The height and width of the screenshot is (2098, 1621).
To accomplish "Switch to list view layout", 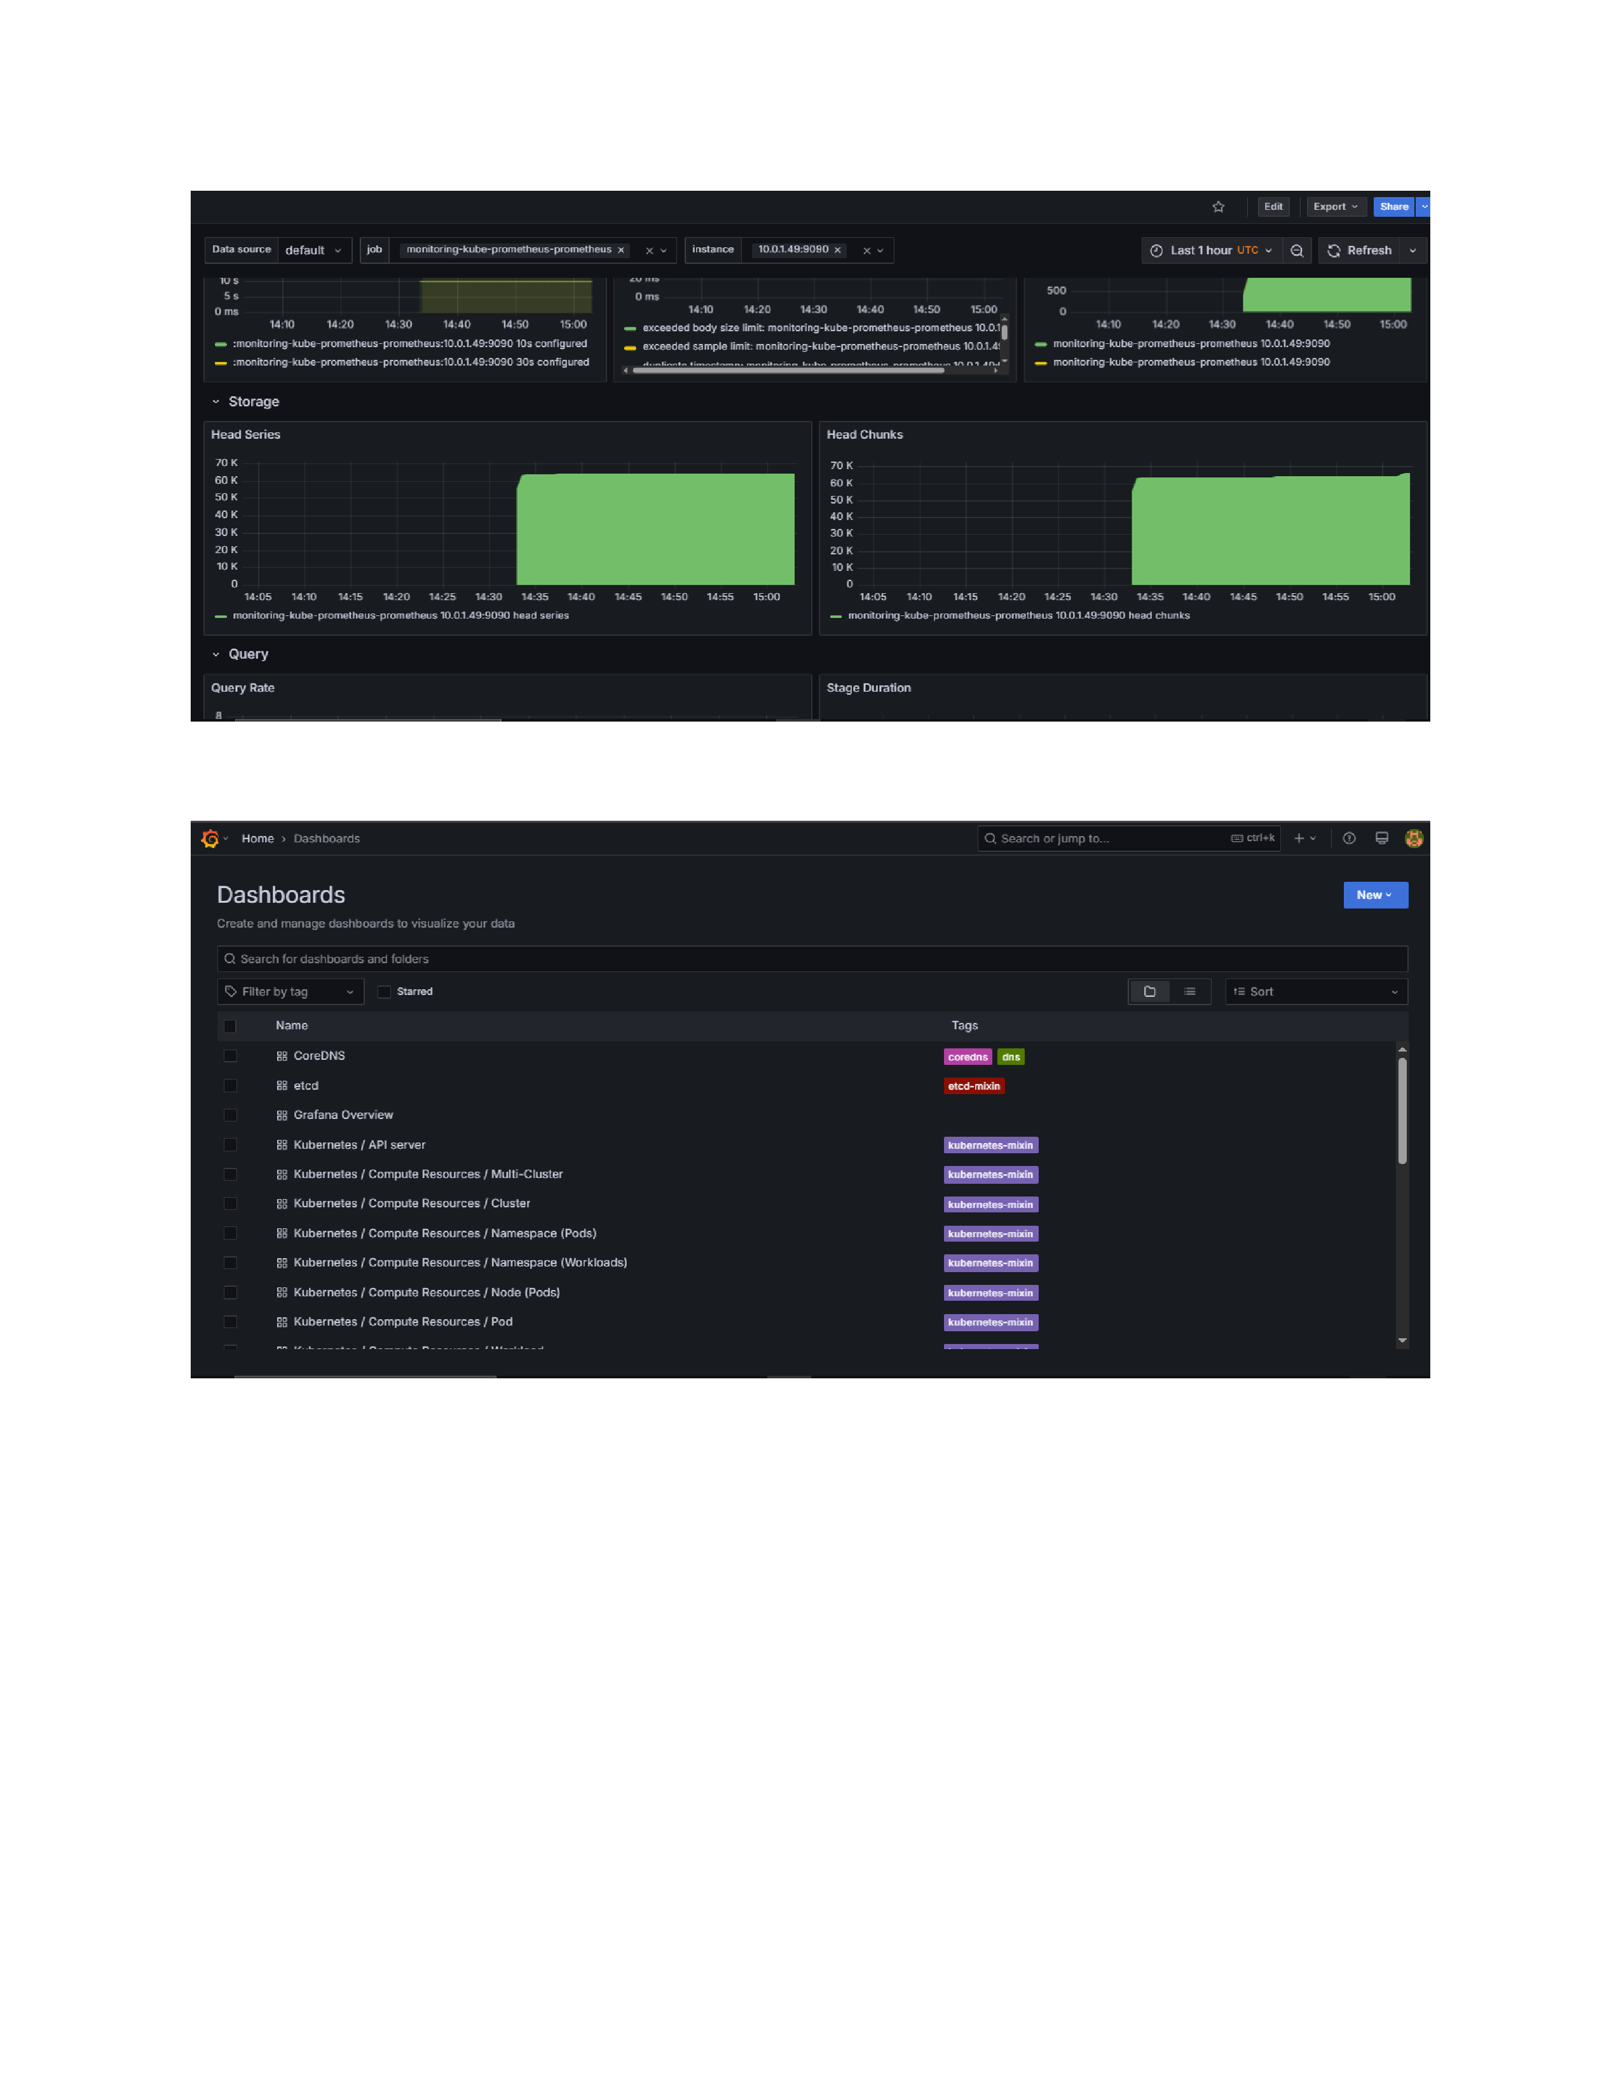I will pos(1189,991).
